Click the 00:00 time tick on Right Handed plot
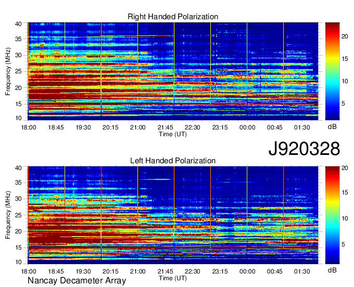Screen dimensions: 354x287 (x=247, y=127)
